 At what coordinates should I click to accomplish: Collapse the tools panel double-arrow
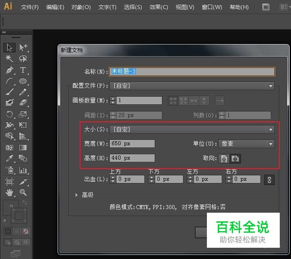click(4, 32)
